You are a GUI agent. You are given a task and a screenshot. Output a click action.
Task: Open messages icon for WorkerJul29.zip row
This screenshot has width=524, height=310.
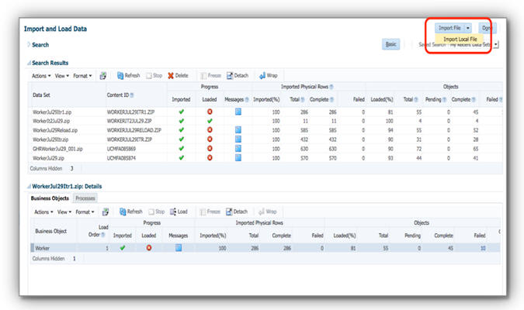tap(238, 157)
